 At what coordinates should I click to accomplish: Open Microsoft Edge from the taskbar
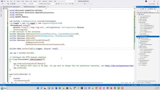coord(60,88)
